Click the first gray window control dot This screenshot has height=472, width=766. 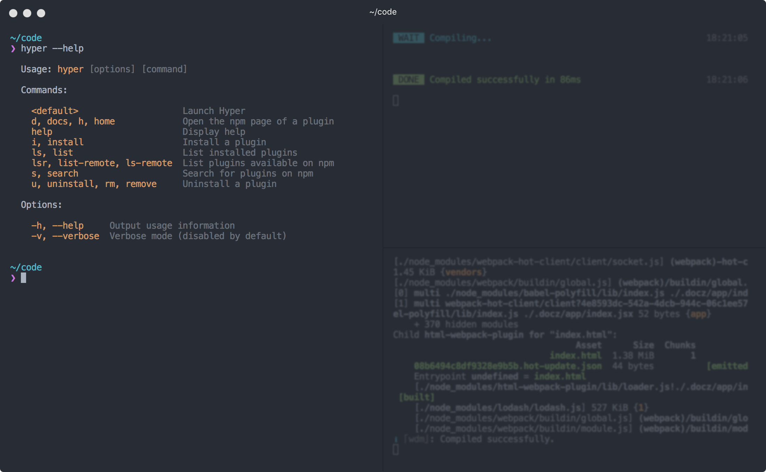(13, 13)
